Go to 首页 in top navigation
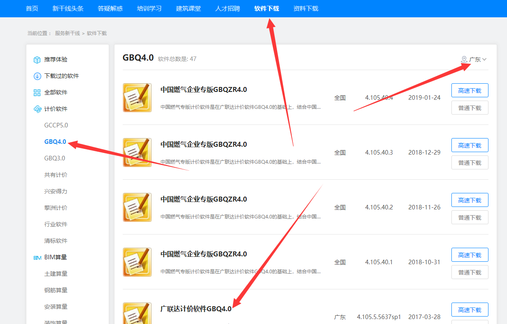 pyautogui.click(x=32, y=9)
